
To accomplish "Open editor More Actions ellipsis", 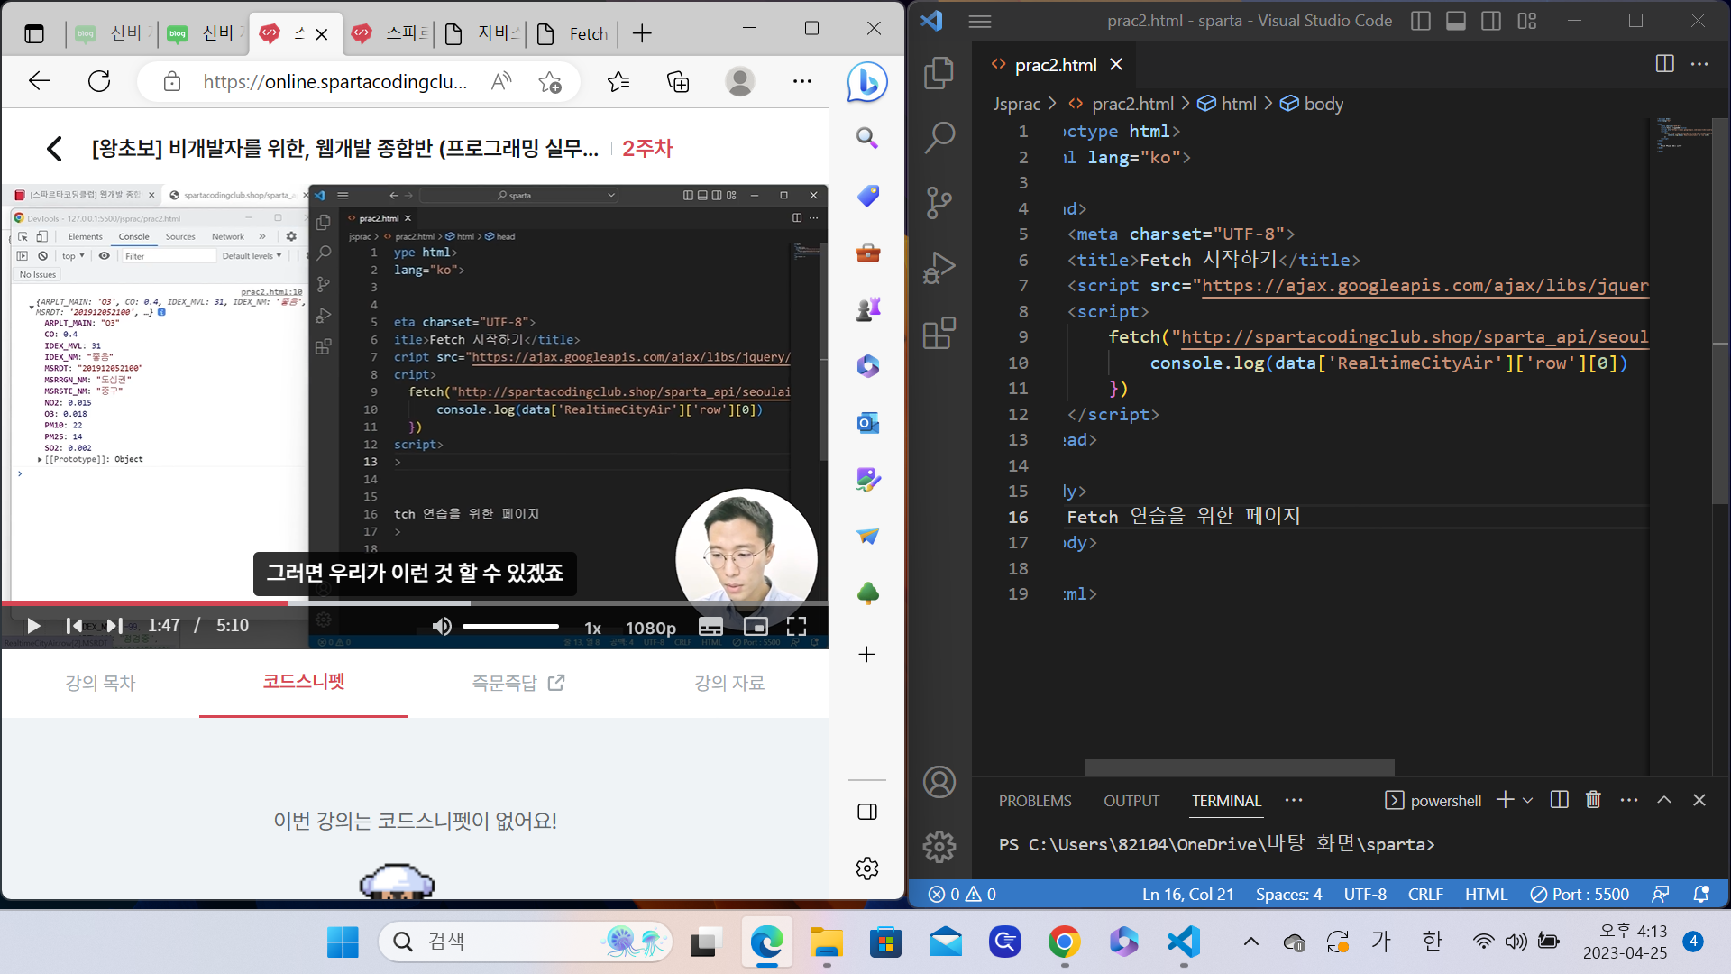I will point(1699,64).
